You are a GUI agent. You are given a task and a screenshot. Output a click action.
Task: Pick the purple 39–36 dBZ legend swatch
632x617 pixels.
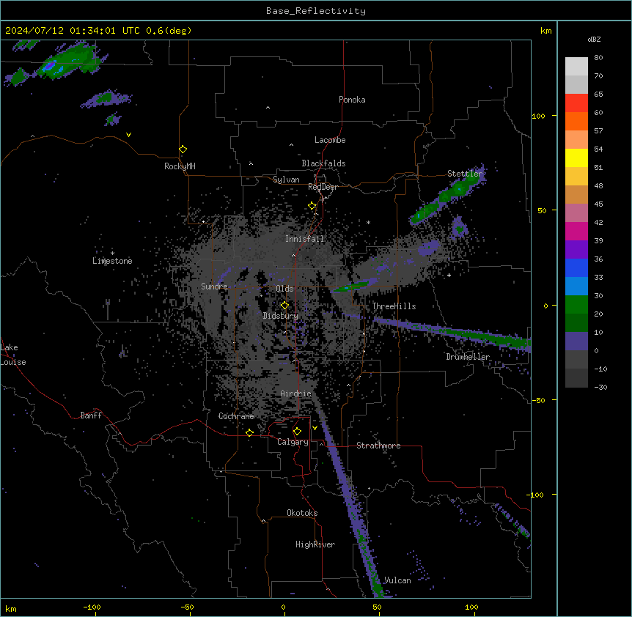tap(576, 250)
